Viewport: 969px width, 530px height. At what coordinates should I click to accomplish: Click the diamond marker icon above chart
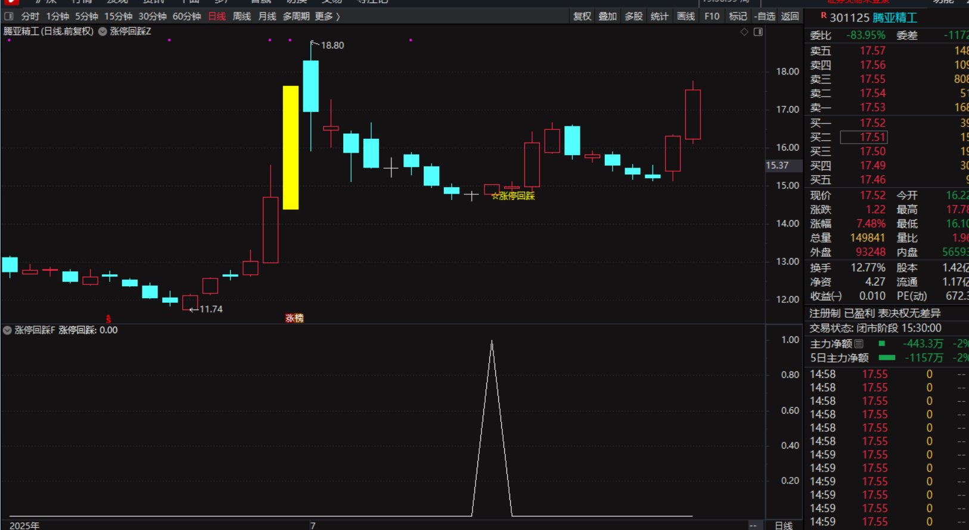coord(744,32)
